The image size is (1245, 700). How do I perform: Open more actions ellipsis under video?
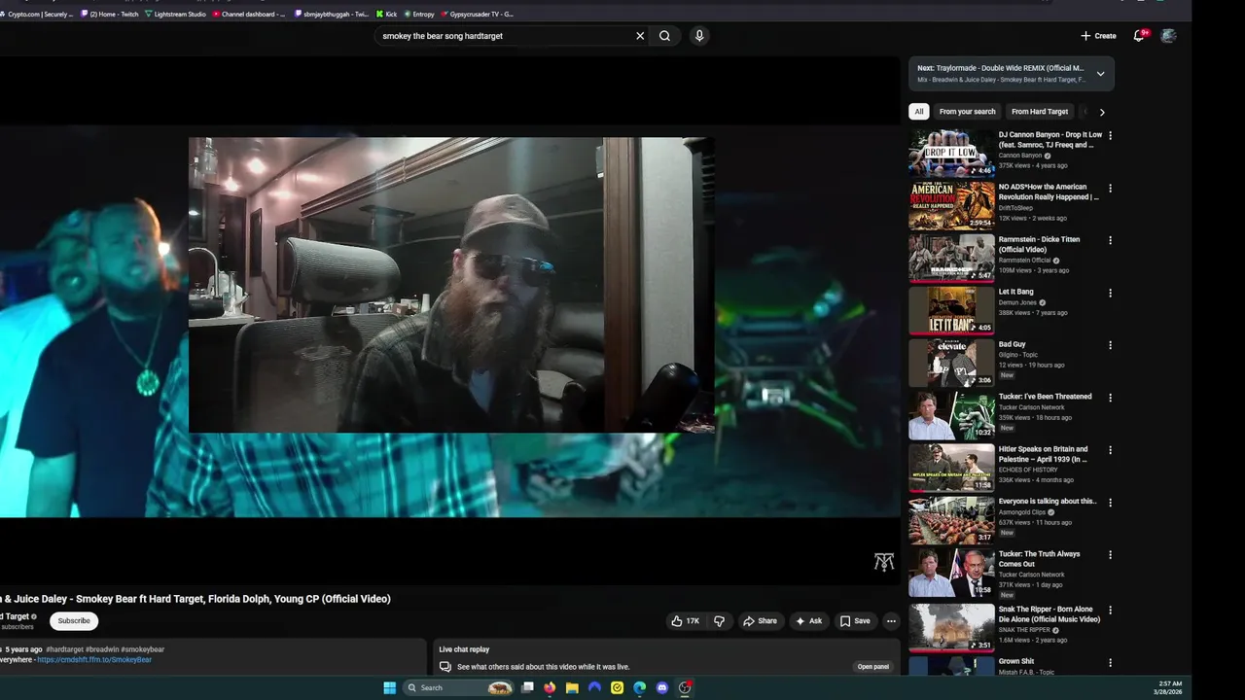point(891,621)
